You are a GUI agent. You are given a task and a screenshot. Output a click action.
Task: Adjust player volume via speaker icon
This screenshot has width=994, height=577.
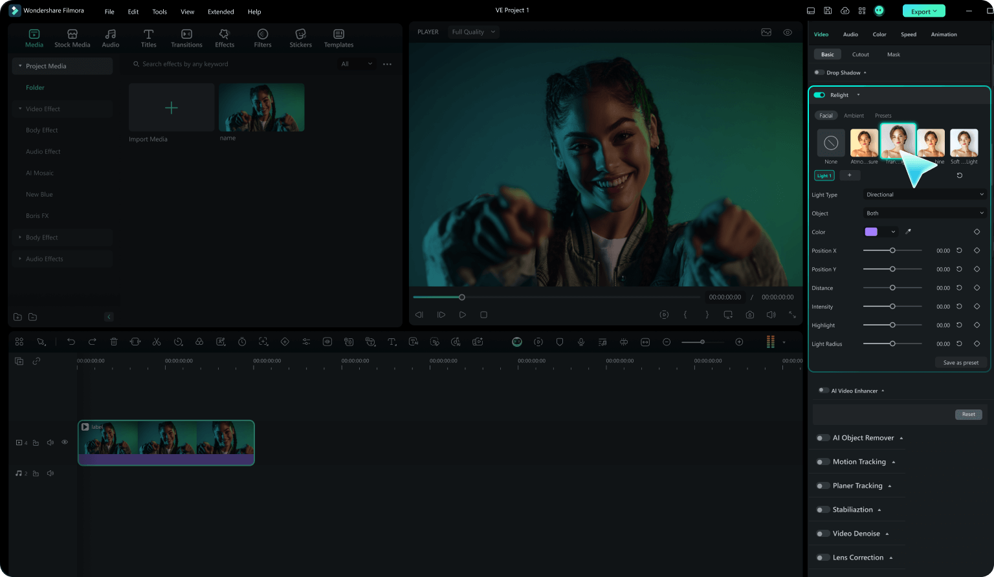click(x=771, y=314)
